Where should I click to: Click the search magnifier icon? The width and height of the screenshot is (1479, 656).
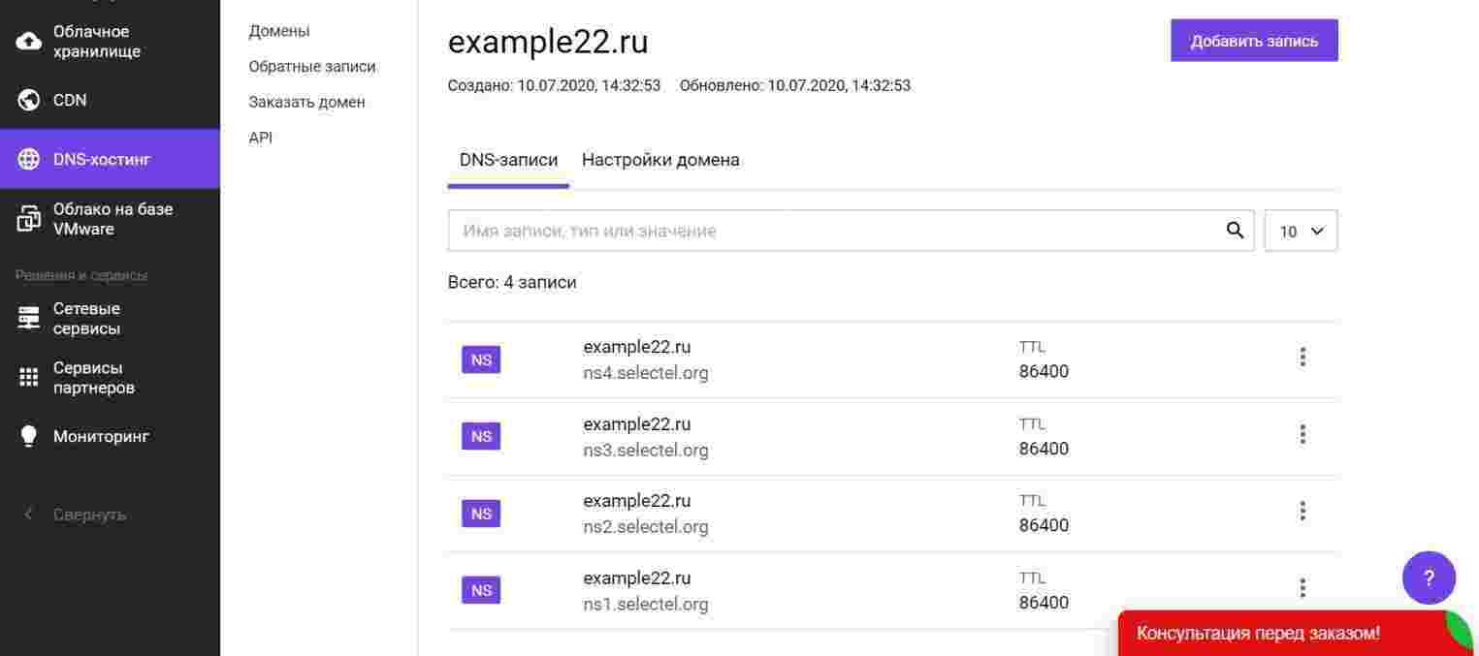click(1235, 231)
